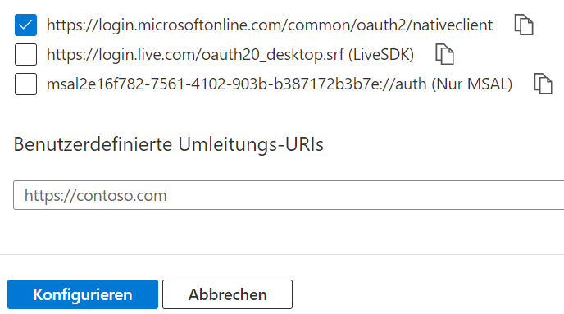
Task: Tick the msal2e16f782 auth (Nur MSAL) checkbox
Action: tap(25, 84)
